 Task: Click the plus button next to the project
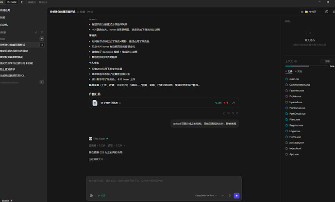[x=42, y=39]
